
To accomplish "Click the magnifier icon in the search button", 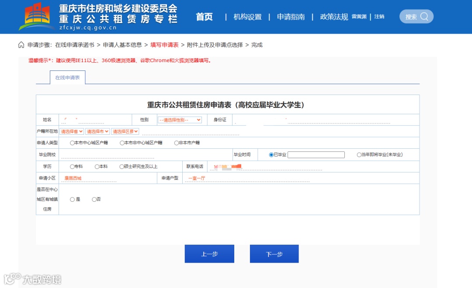I will click(x=424, y=17).
